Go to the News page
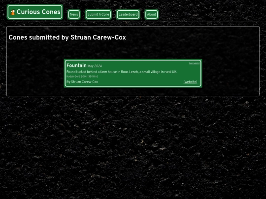 click(74, 15)
